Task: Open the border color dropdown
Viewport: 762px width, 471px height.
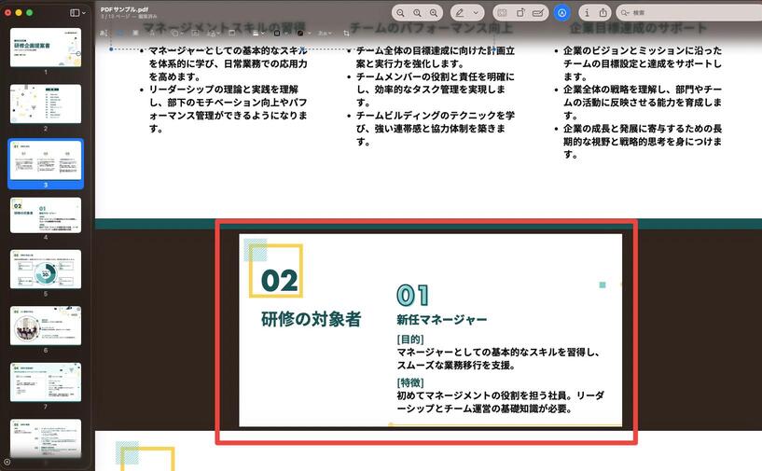Action: coord(281,34)
